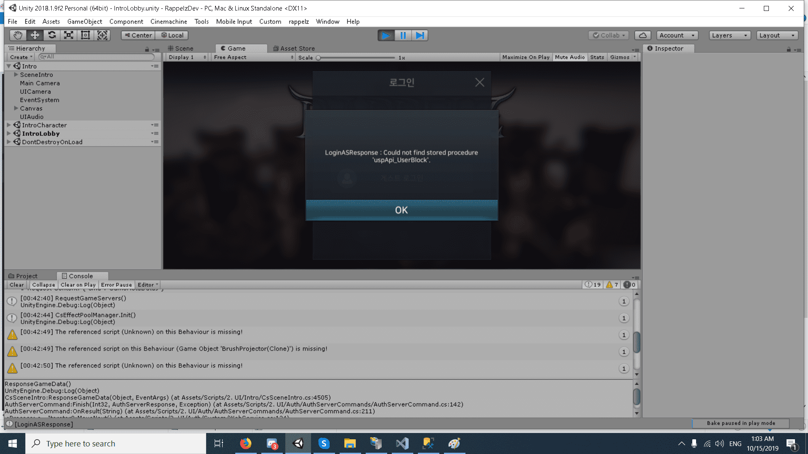Open the Layers dropdown
Image resolution: width=808 pixels, height=454 pixels.
(730, 35)
